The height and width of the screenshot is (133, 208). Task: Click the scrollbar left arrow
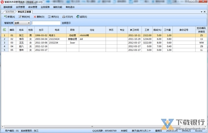[x=2, y=127]
